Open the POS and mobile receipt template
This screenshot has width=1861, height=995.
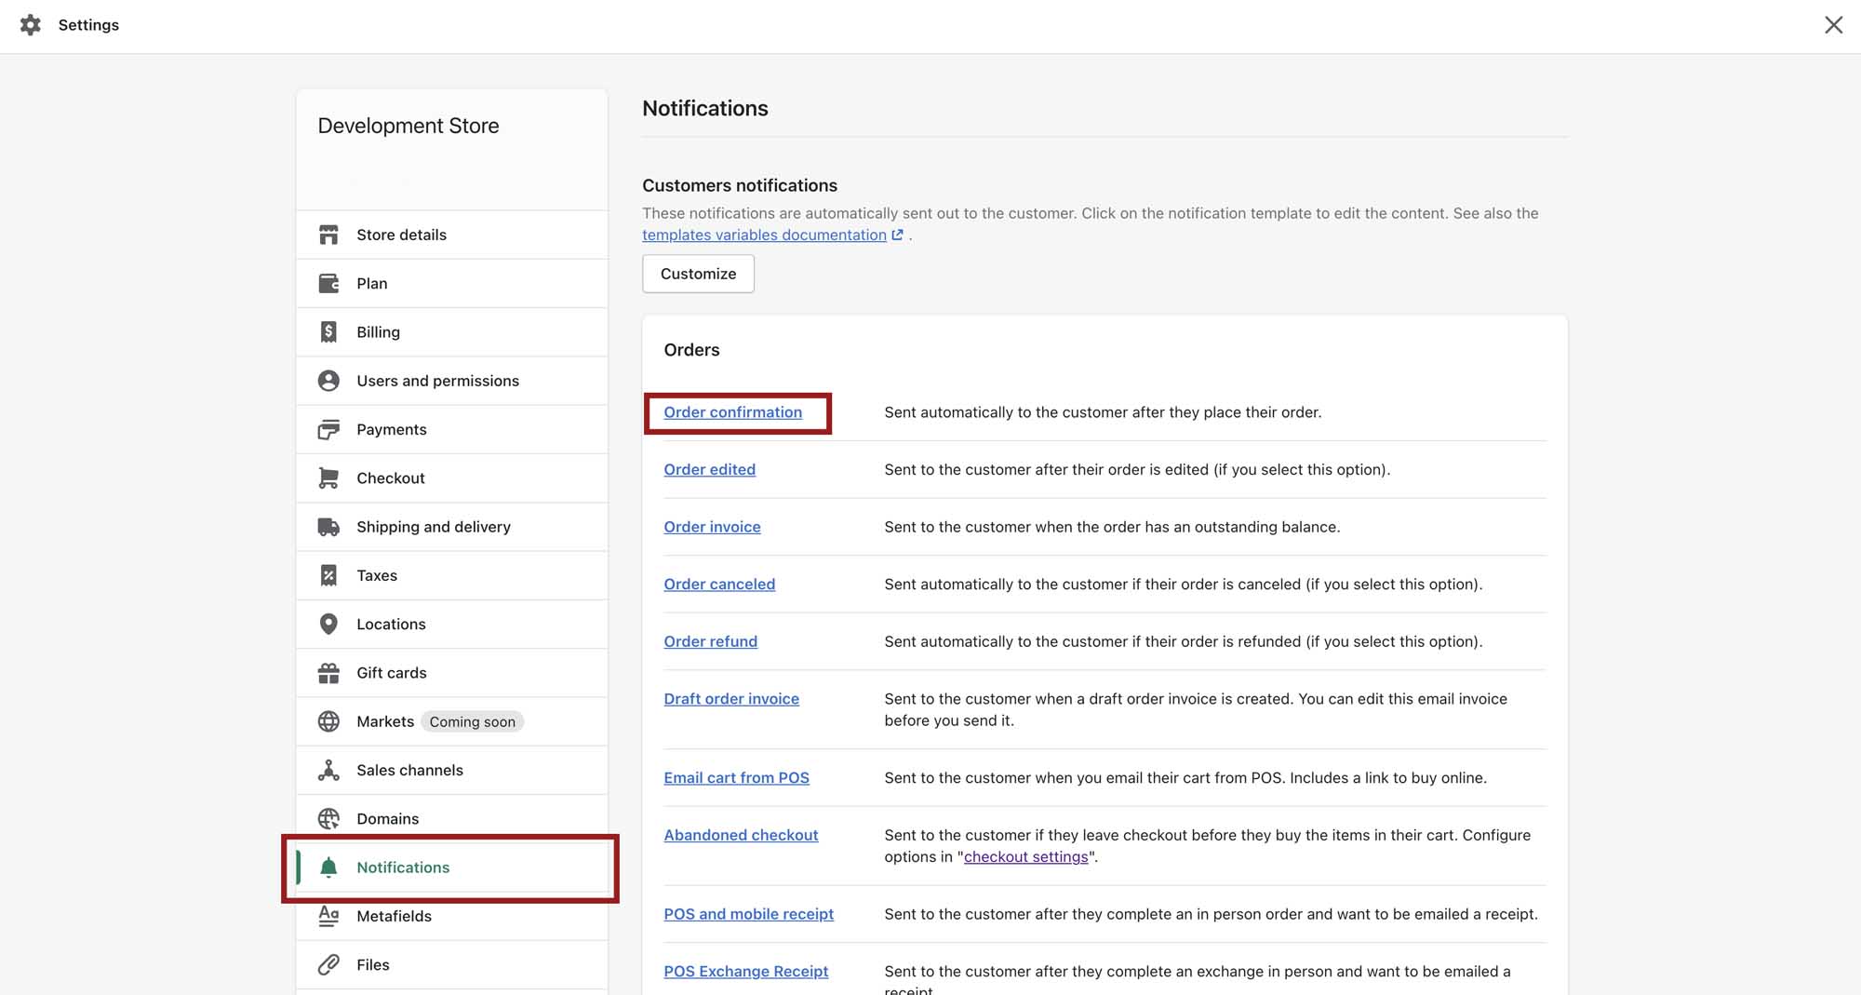(x=748, y=914)
